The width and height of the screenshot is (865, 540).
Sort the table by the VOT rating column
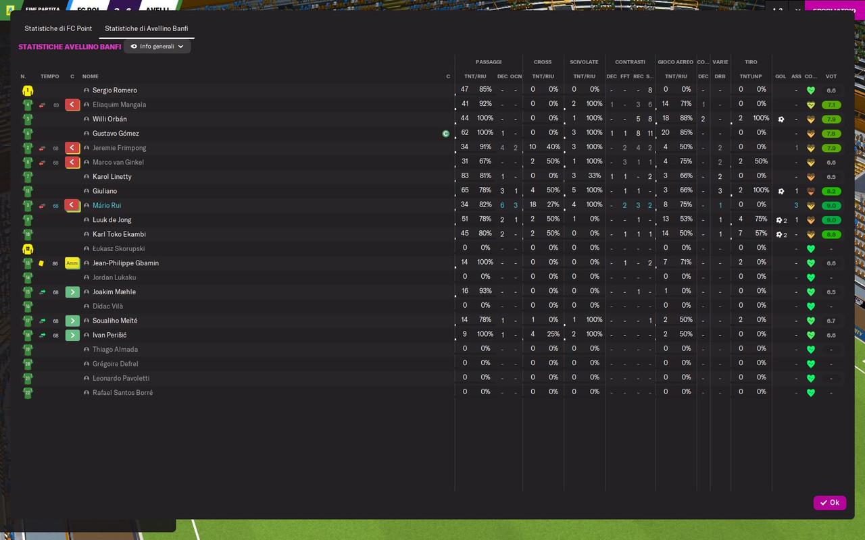(x=831, y=76)
